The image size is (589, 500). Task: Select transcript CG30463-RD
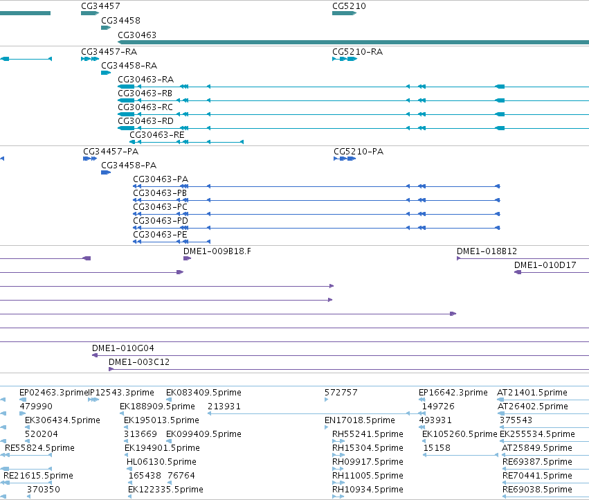pos(146,121)
